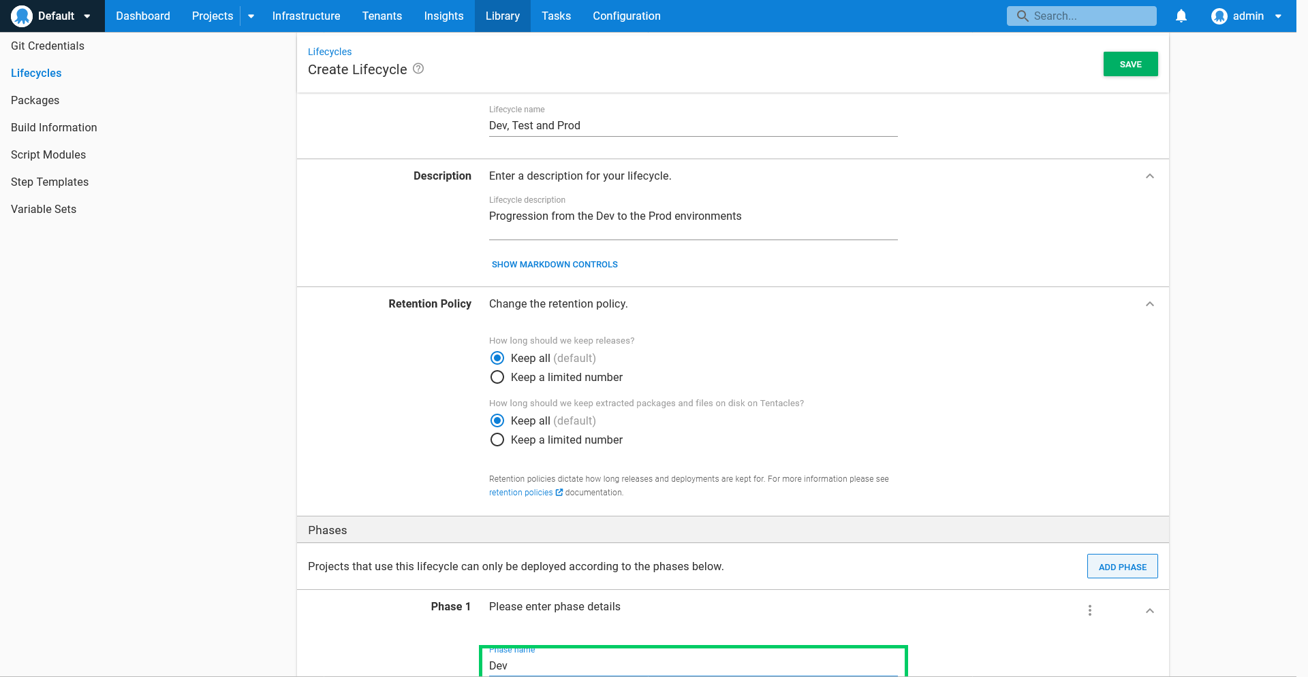Click the Search input box

coord(1082,16)
